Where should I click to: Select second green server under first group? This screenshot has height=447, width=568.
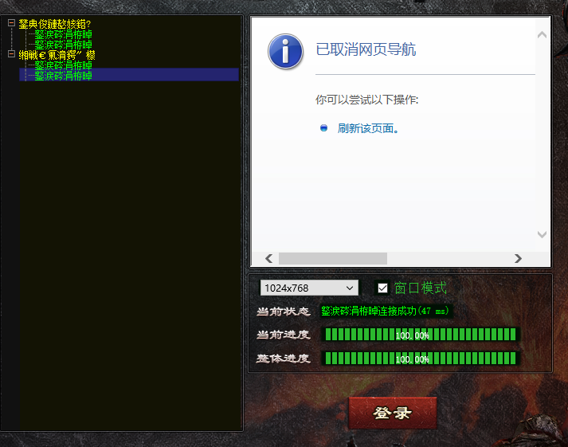pyautogui.click(x=64, y=45)
